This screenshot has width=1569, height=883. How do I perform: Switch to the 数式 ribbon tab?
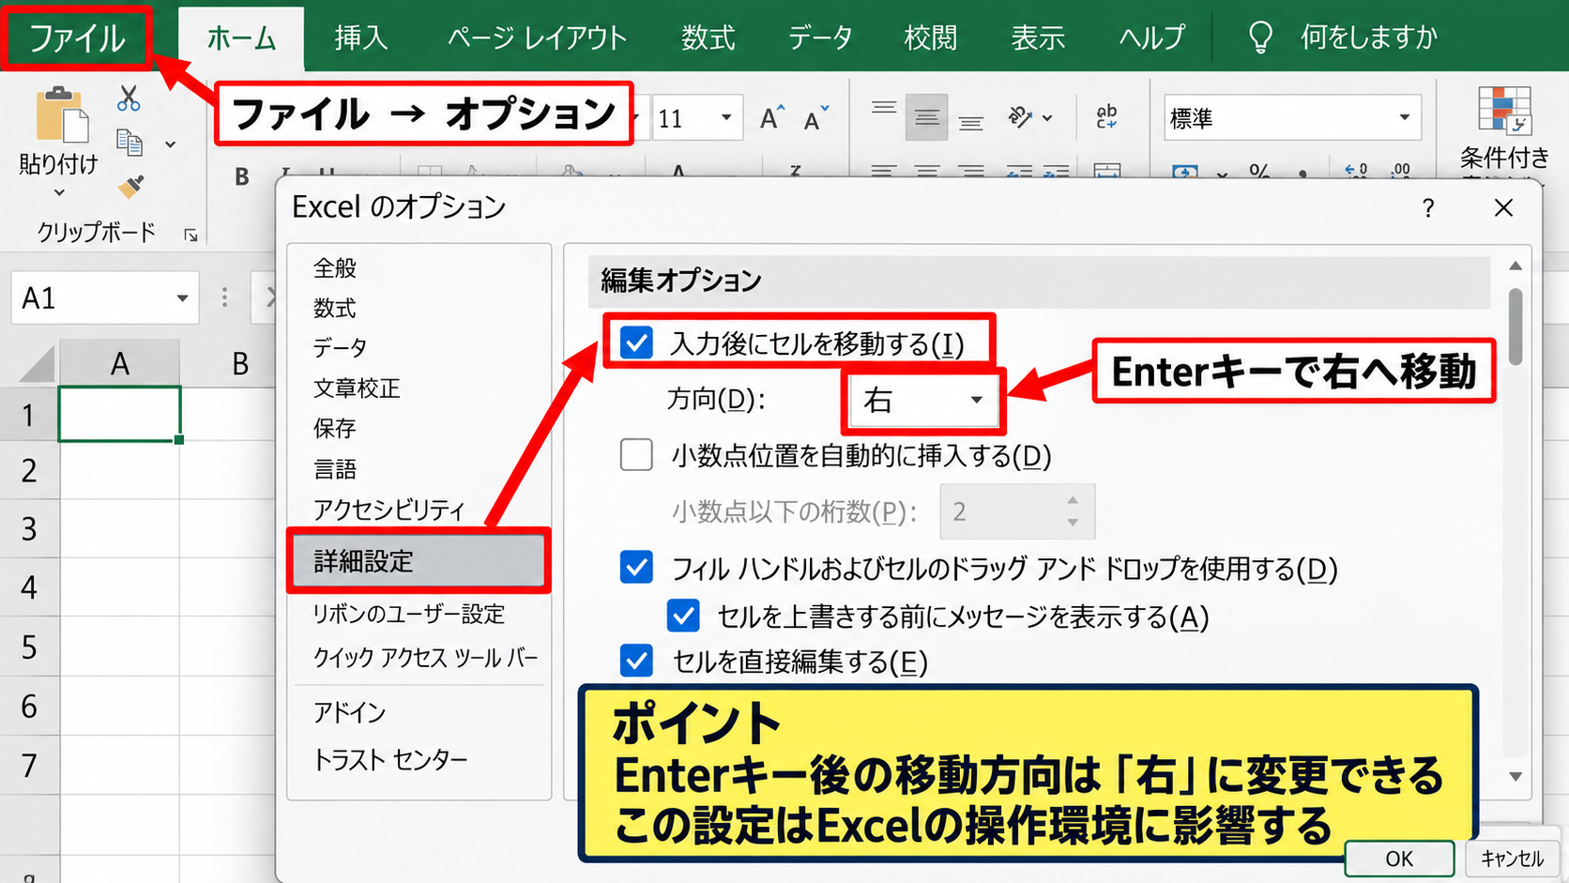(x=708, y=38)
